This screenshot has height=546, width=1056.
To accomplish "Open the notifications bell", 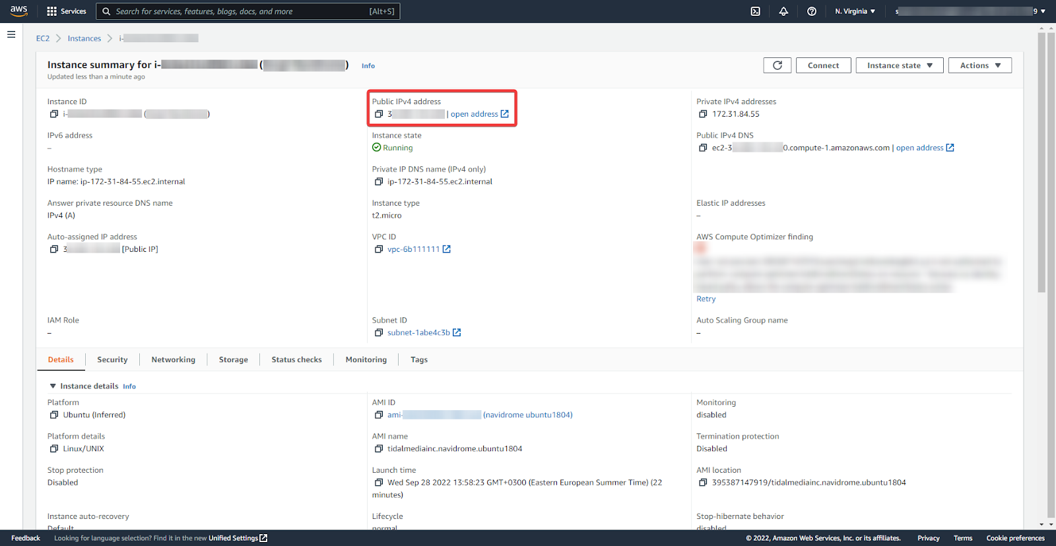I will point(783,11).
